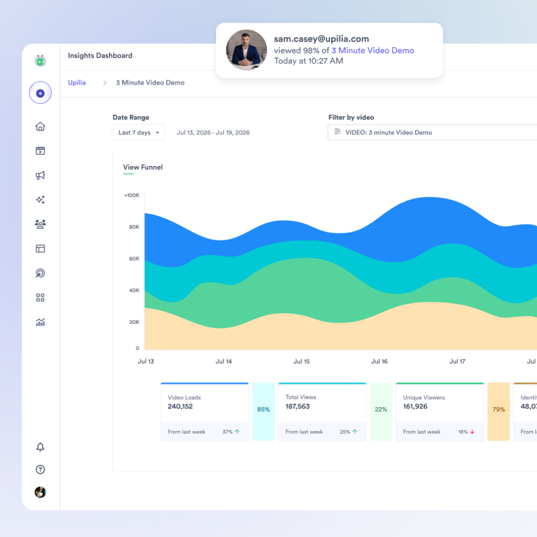Click the Today at 10:27 AM timestamp
The image size is (537, 537).
[308, 61]
